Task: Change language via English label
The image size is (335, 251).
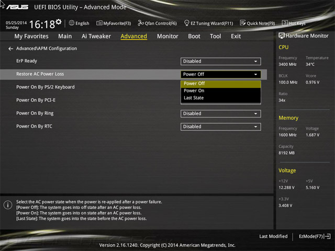Action: 82,23
